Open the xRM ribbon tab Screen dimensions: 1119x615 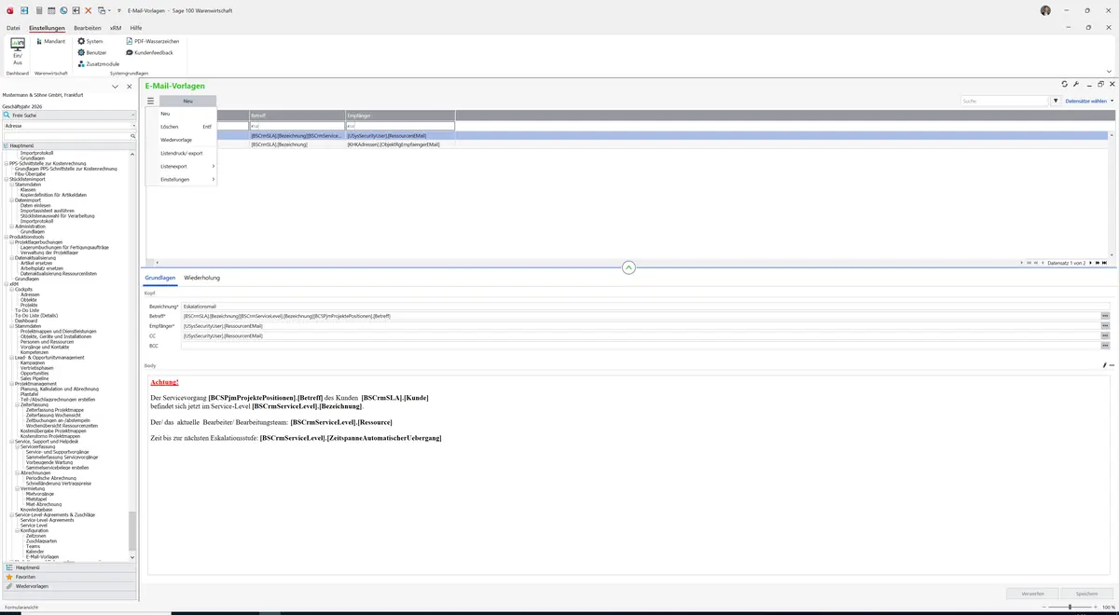click(x=116, y=28)
